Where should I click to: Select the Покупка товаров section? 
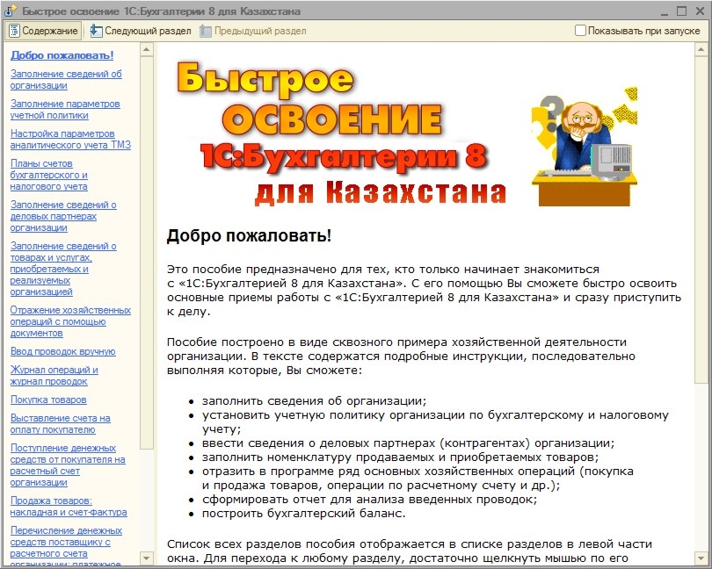48,400
